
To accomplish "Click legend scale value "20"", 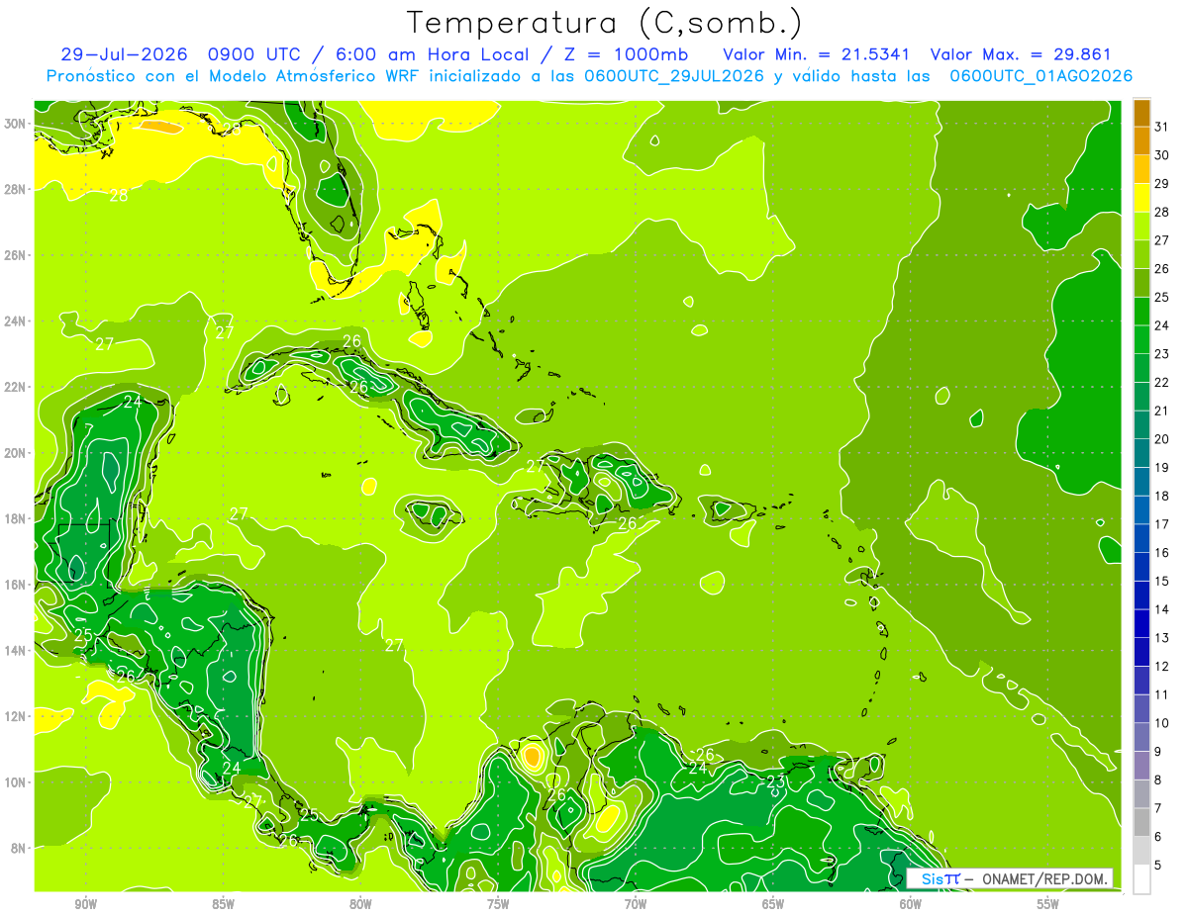I will coord(1162,438).
